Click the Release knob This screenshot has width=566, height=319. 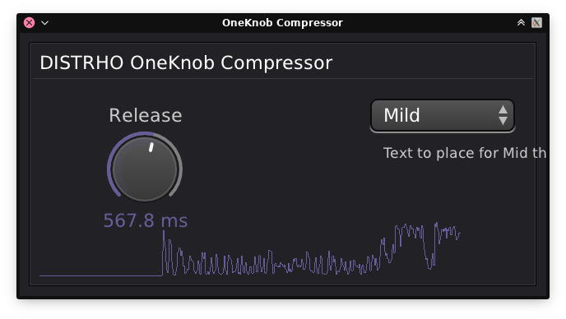tap(145, 169)
